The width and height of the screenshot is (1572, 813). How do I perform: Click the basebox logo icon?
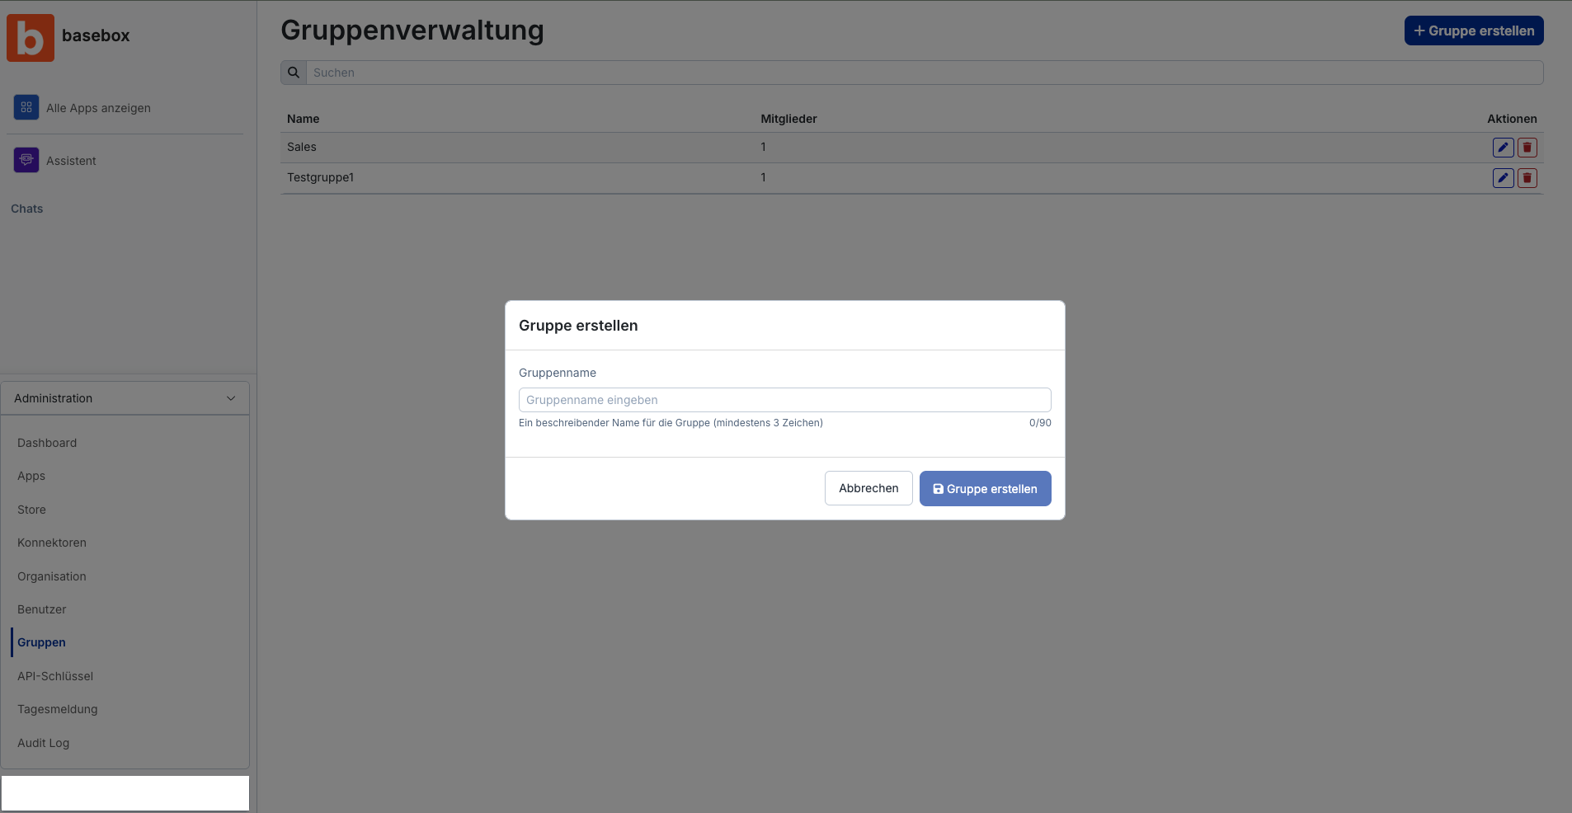pos(31,38)
